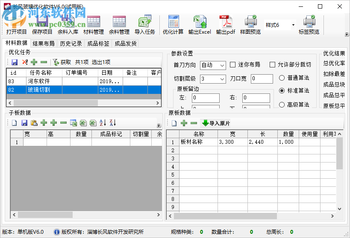The image size is (350, 238).
Task: Enable the 迷你布局 checkbox
Action: coord(232,65)
